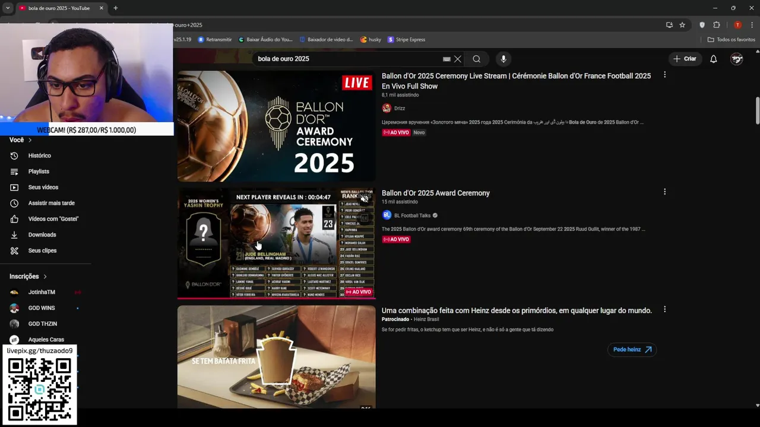Close the bola de ouro 2025 tab
760x427 pixels.
(101, 8)
